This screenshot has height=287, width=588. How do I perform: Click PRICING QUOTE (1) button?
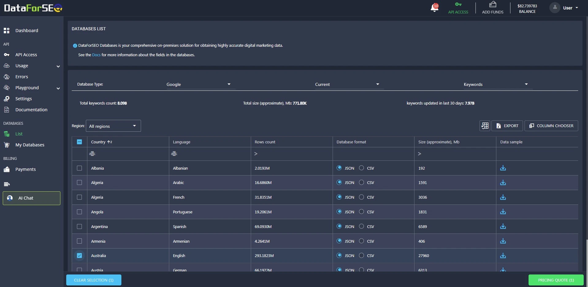click(556, 280)
